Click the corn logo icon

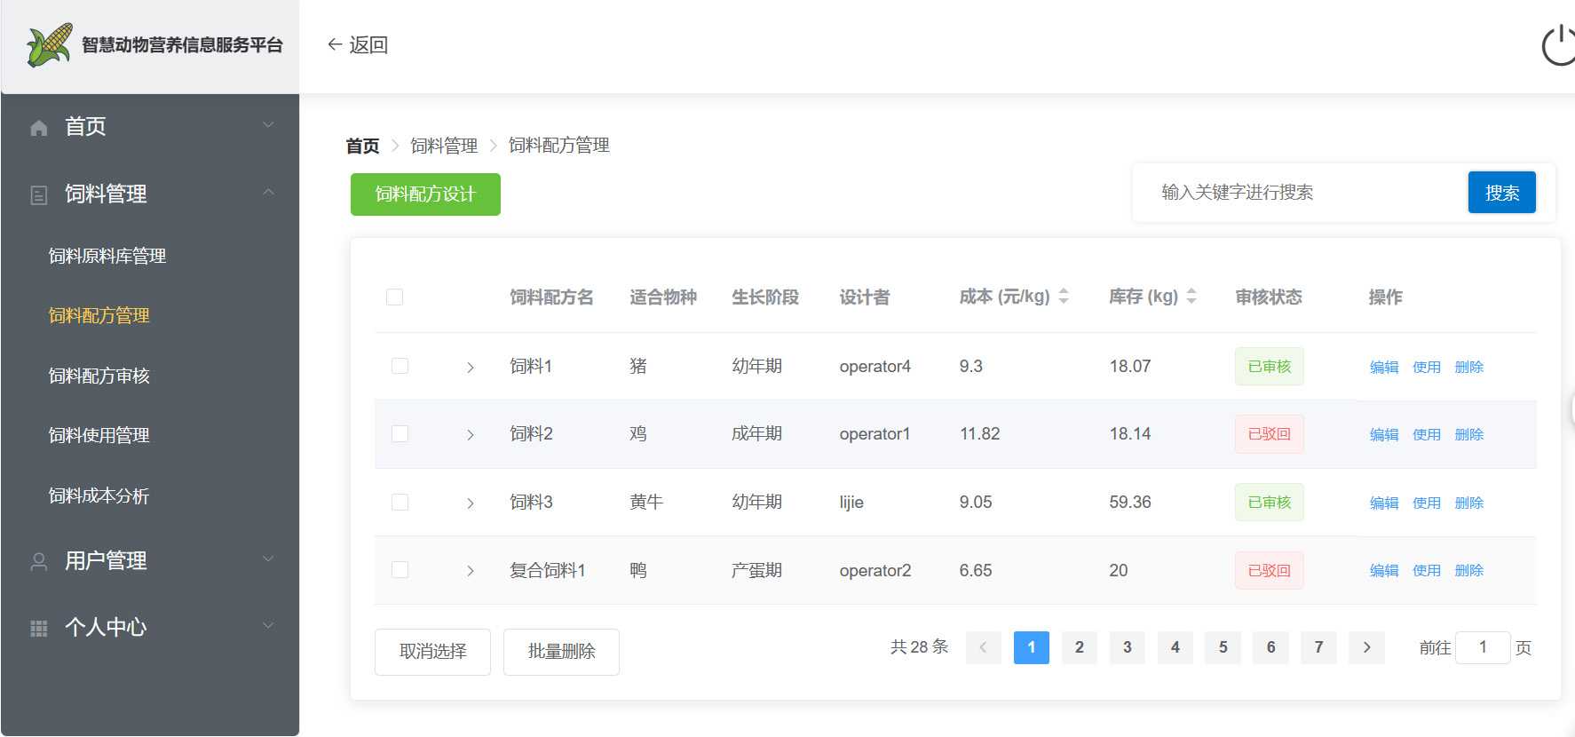click(x=49, y=45)
